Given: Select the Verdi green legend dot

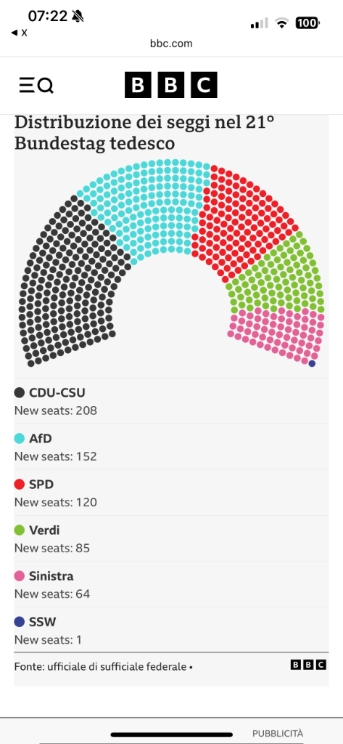Looking at the screenshot, I should pos(20,530).
